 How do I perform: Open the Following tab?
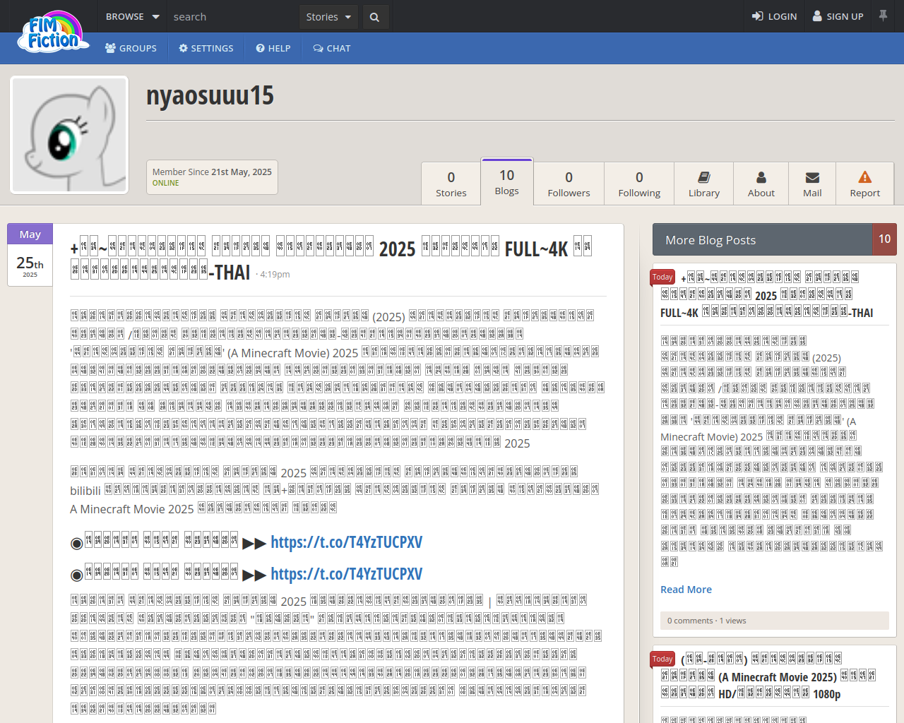click(639, 184)
